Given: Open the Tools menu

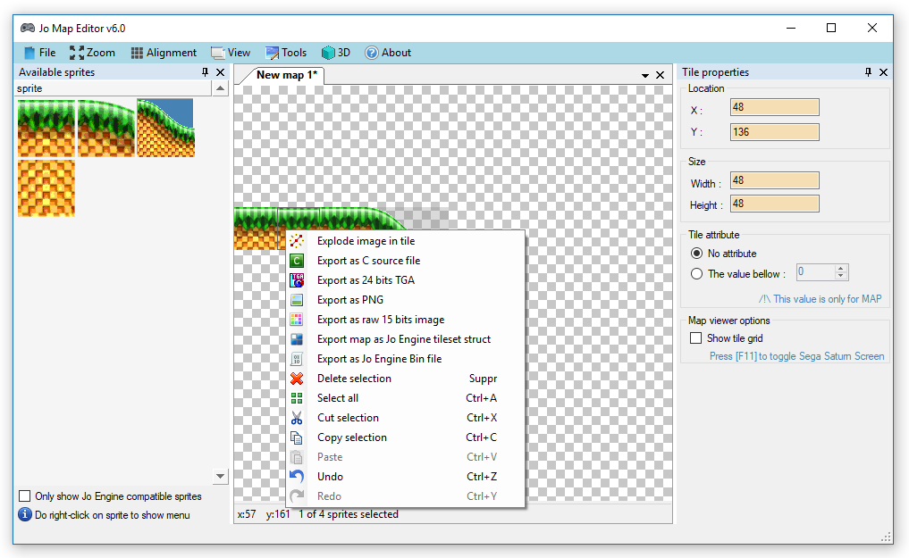Looking at the screenshot, I should [x=286, y=53].
